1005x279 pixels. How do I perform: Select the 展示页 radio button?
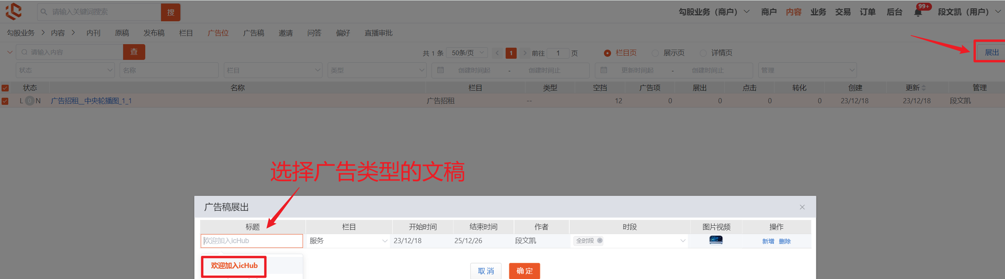tap(655, 53)
